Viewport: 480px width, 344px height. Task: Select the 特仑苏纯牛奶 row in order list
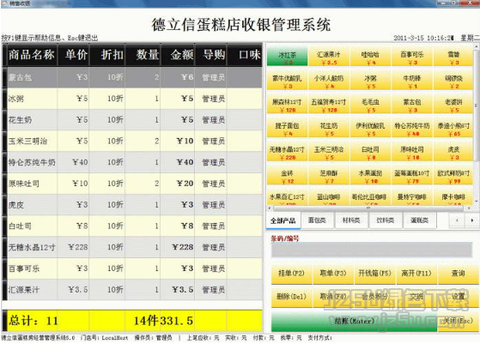point(132,162)
